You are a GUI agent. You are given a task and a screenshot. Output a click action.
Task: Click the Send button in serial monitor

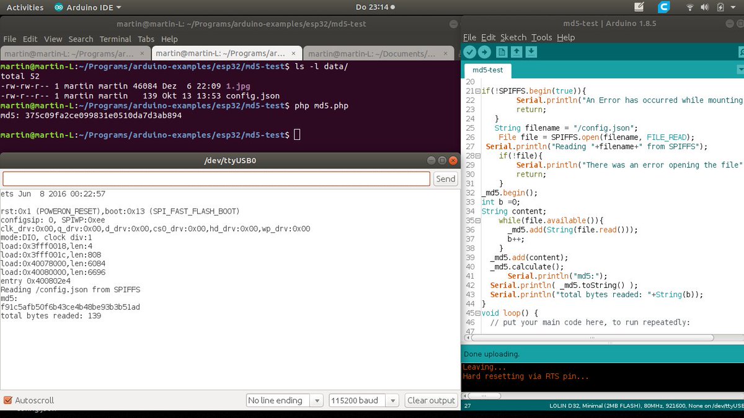tap(446, 178)
